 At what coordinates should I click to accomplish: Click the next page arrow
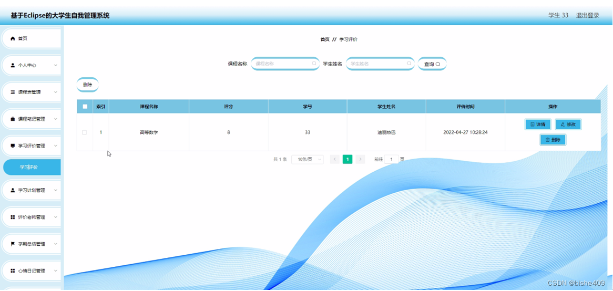(x=361, y=159)
